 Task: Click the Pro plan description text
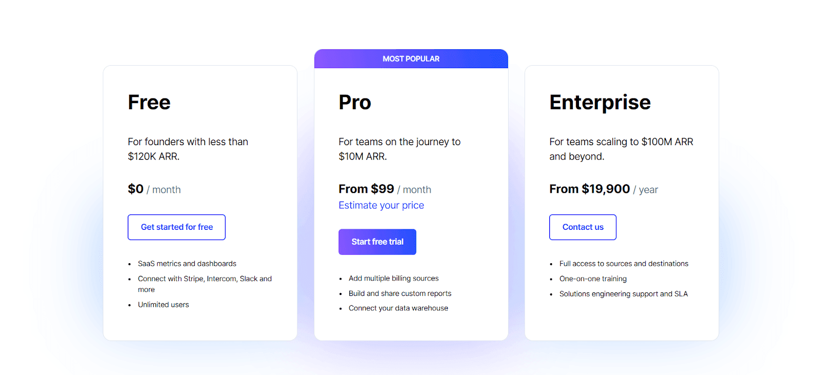point(399,149)
